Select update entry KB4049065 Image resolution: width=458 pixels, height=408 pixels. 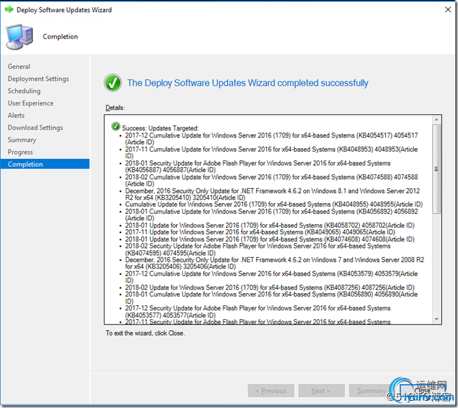260,232
